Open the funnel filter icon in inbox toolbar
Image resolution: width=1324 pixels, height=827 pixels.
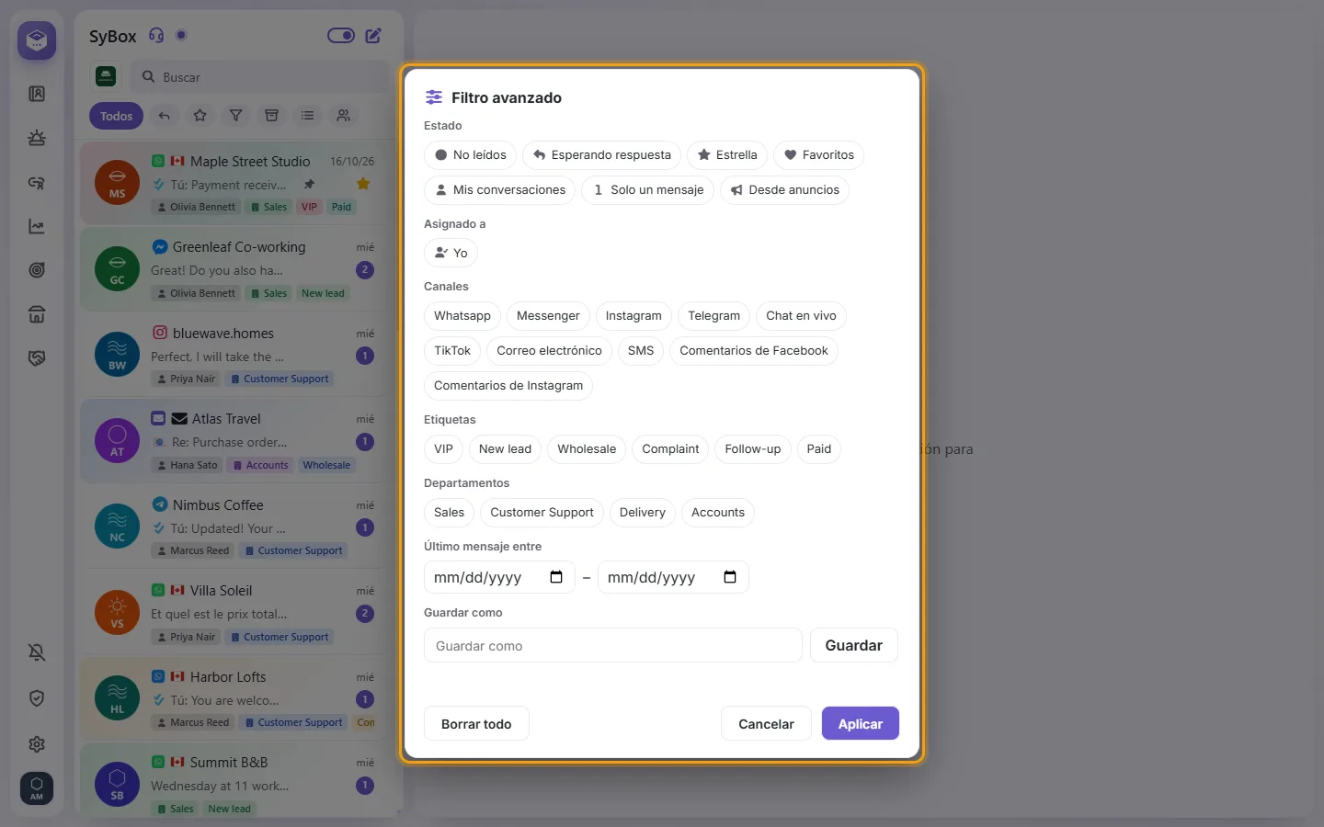[235, 116]
